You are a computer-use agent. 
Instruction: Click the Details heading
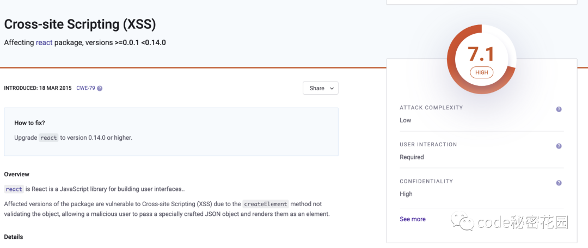14,237
